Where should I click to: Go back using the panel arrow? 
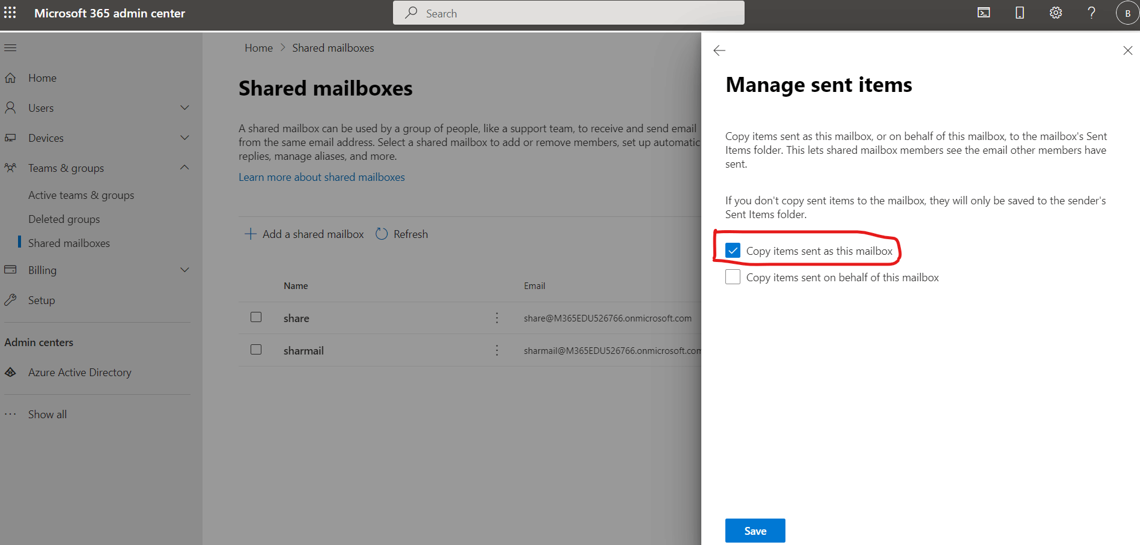coord(719,50)
